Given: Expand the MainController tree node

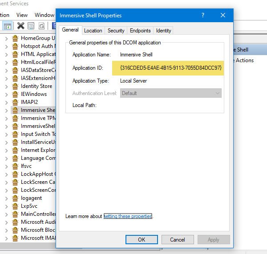Looking at the screenshot, I should (x=7, y=214).
